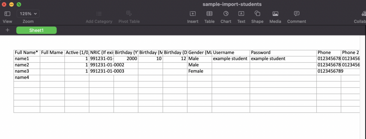Add a new sheet with plus button
Viewport: 366px width, 139px height.
8,30
